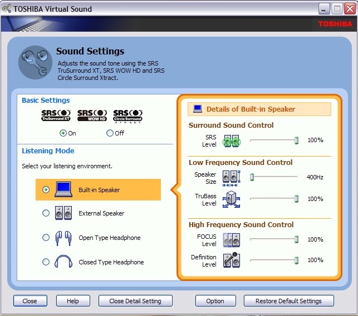Click the SRS WOW HD logo
This screenshot has width=358, height=316.
coord(92,115)
